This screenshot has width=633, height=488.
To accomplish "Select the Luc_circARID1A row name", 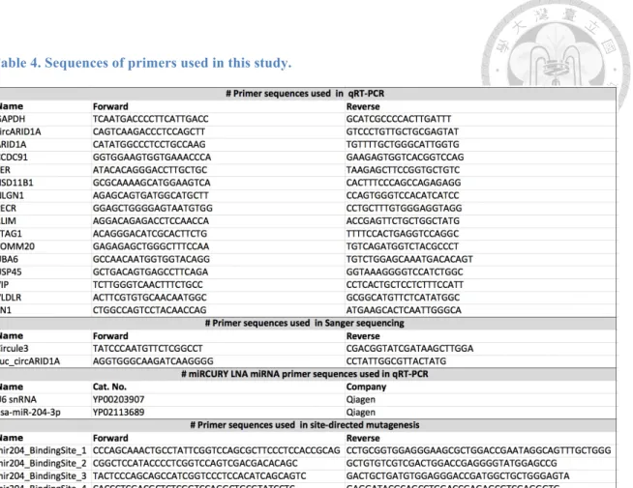I will (x=30, y=361).
